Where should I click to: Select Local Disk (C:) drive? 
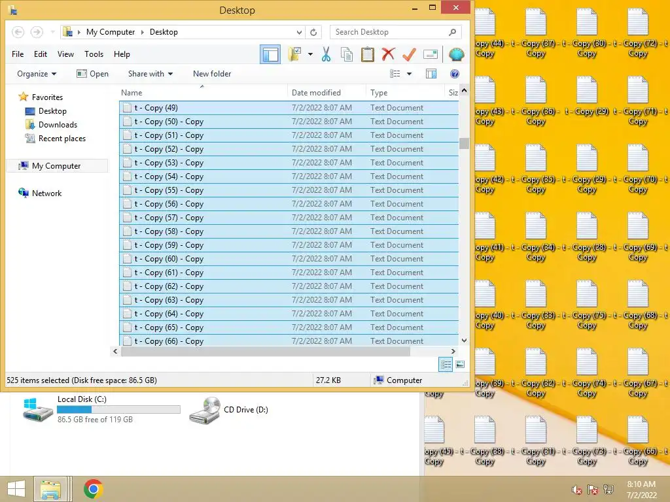101,409
